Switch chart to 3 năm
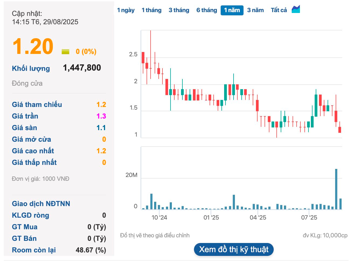The width and height of the screenshot is (361, 264). (255, 10)
